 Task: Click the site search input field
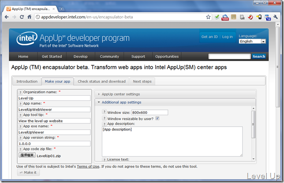point(229,56)
